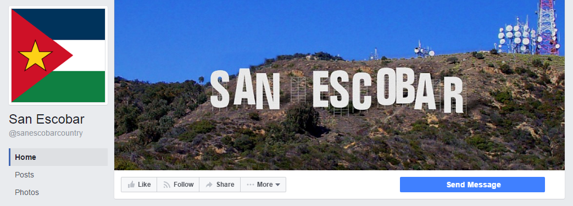Click the white SAN ESCOBAR hillside sign
This screenshot has width=573, height=206.
[338, 91]
